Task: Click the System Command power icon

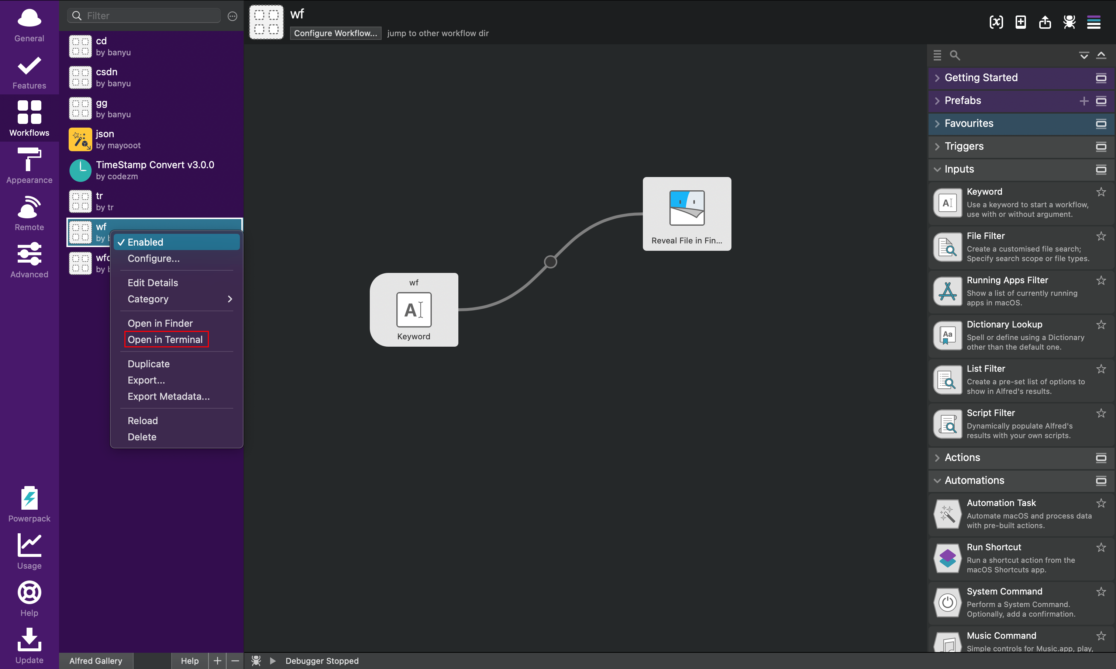Action: 947,602
